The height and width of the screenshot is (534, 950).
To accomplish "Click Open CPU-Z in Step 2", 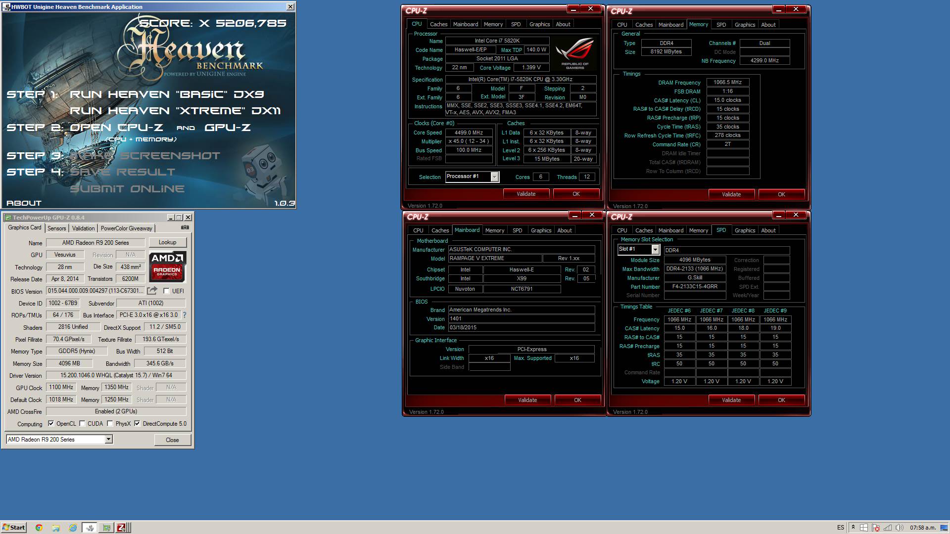I will (116, 128).
